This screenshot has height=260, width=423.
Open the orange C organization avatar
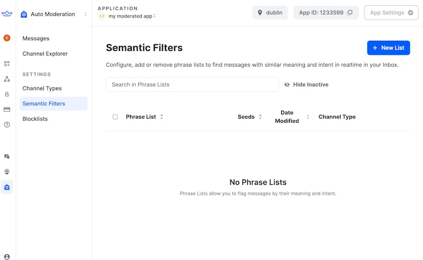coord(7,38)
